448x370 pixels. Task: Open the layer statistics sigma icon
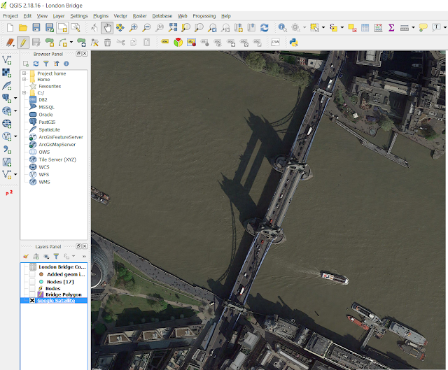click(x=391, y=28)
